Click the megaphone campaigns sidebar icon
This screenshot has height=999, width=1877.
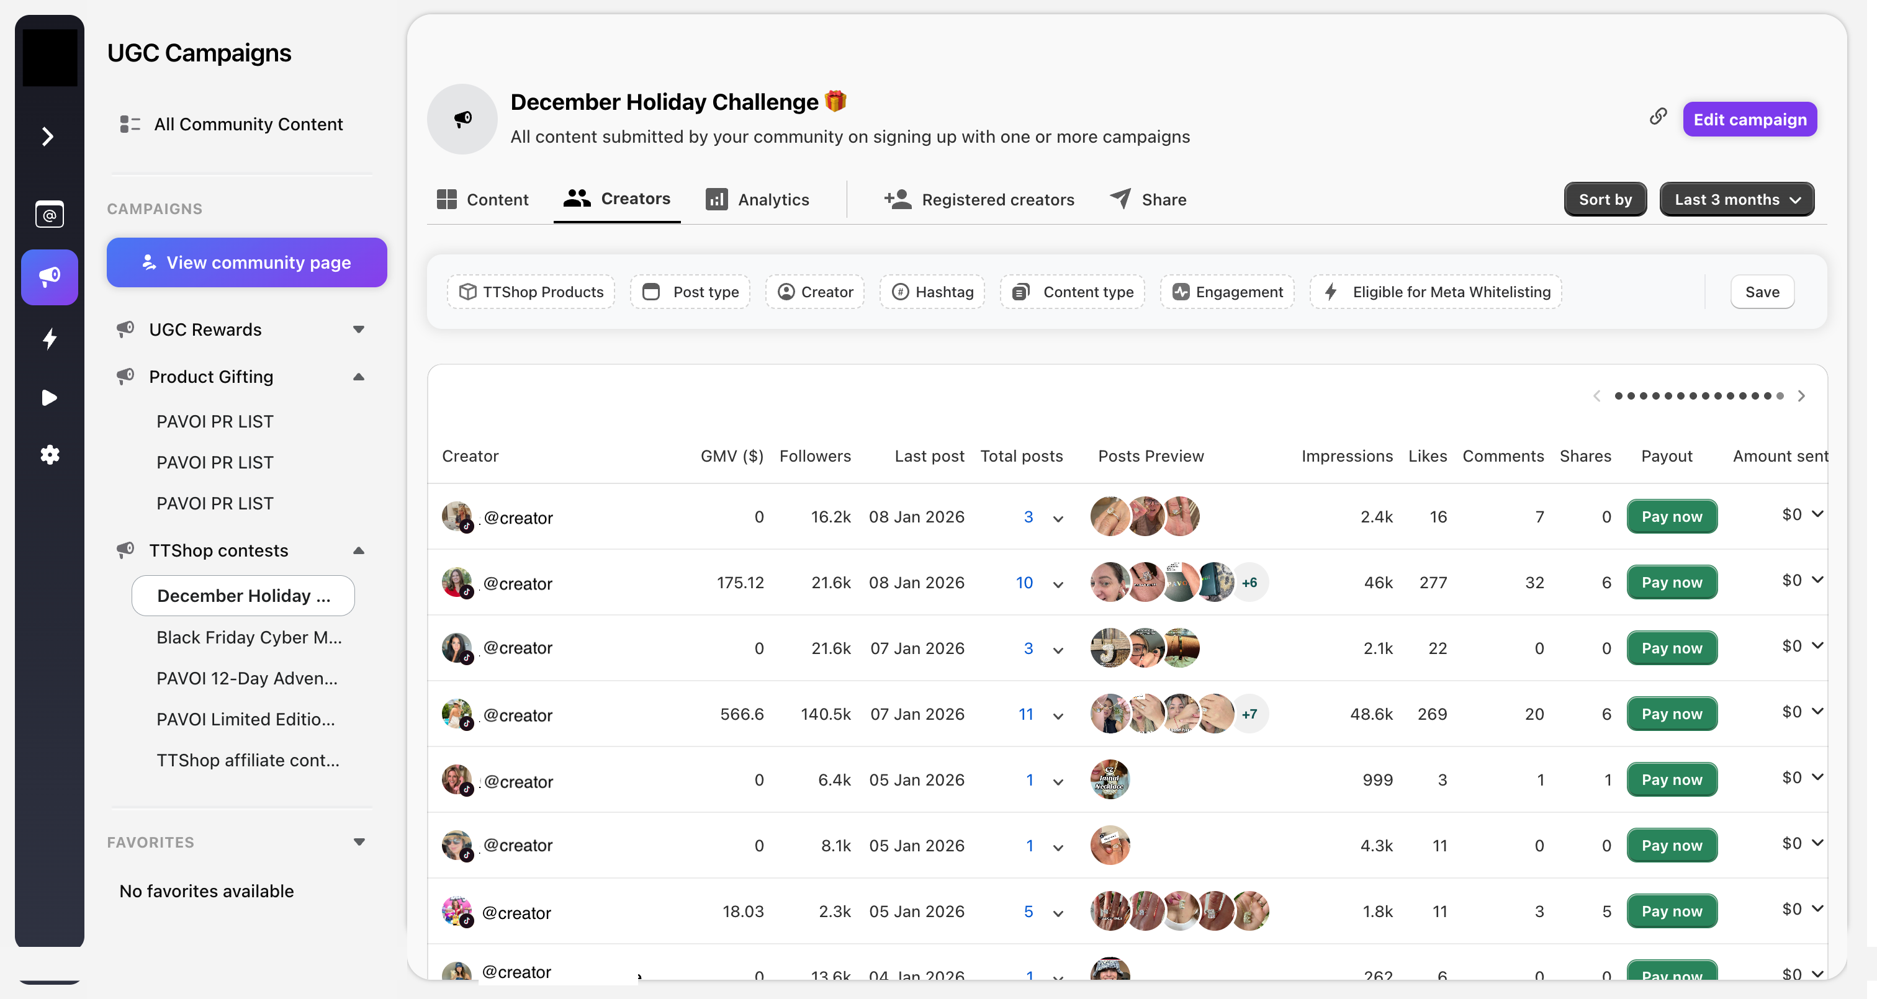[x=50, y=277]
